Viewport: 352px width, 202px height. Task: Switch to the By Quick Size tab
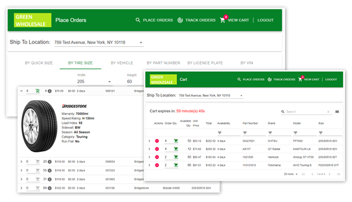click(x=39, y=63)
